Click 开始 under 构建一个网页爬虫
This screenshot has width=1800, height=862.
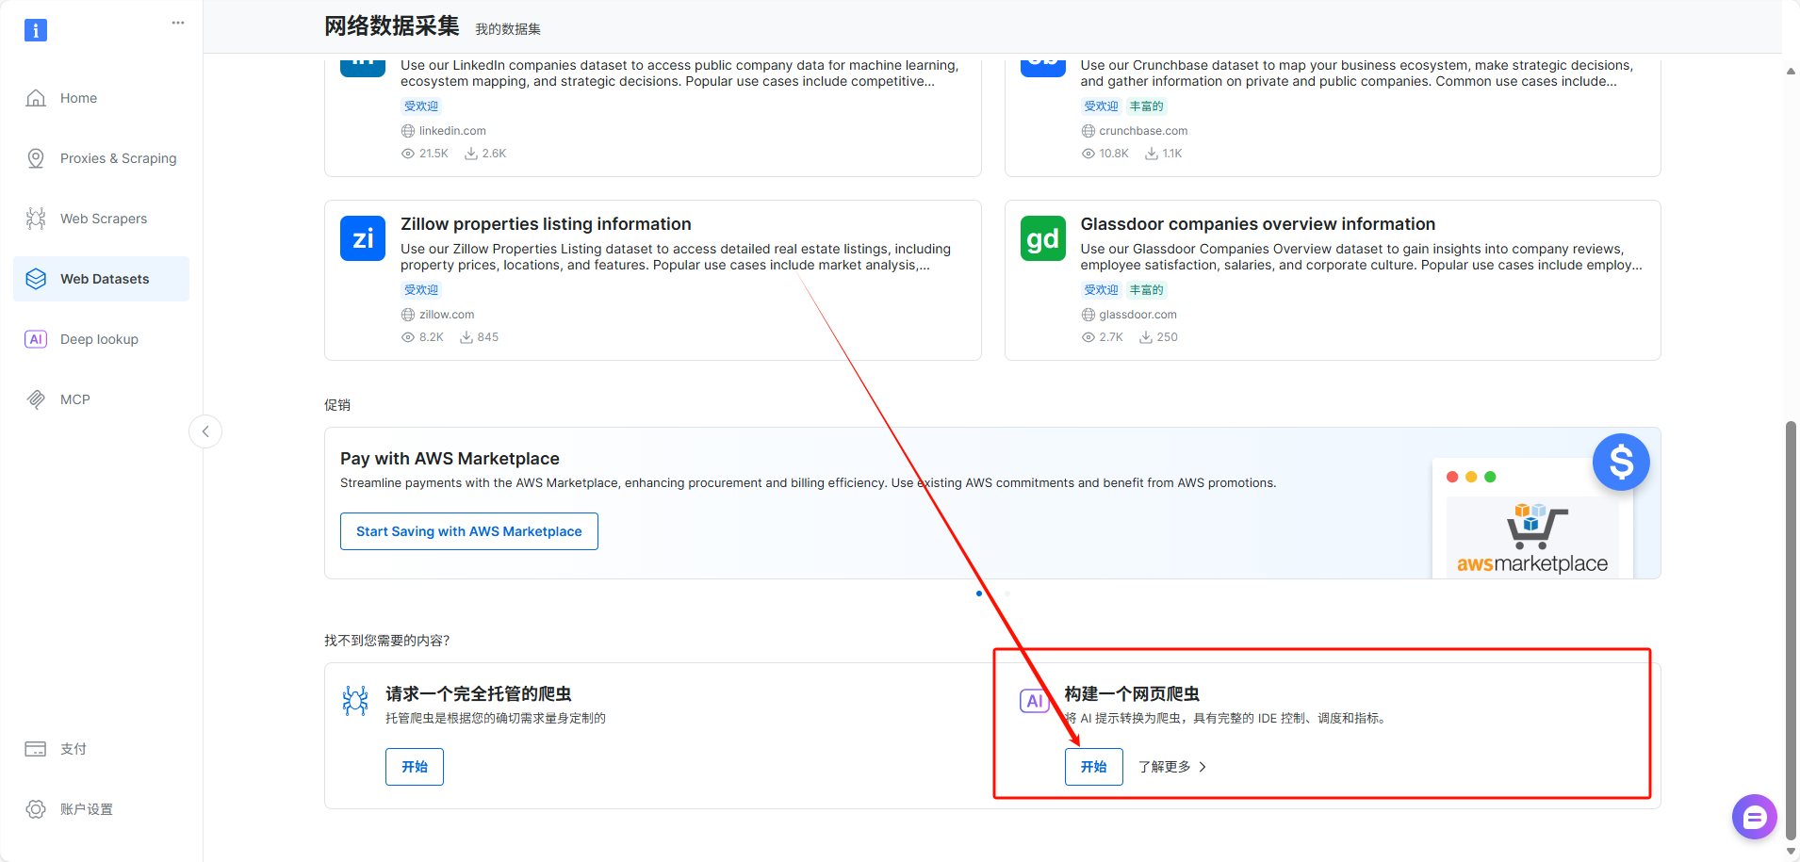tap(1094, 767)
